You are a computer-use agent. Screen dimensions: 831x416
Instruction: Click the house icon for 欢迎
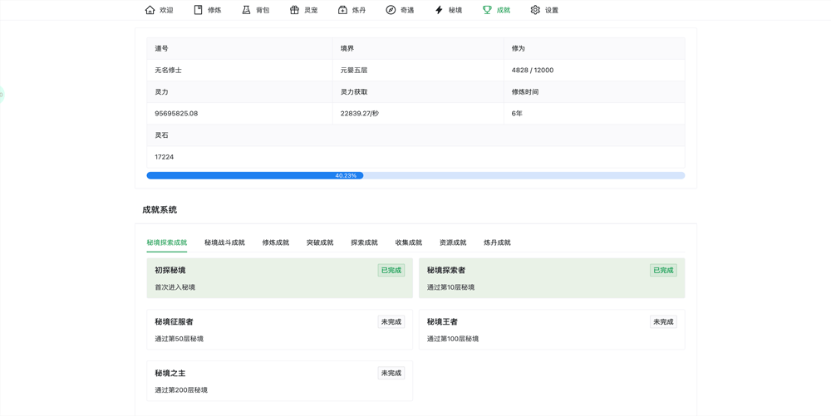pyautogui.click(x=150, y=10)
